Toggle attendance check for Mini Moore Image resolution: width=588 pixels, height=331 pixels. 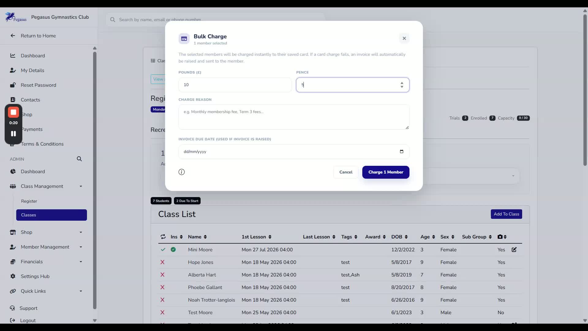[163, 249]
